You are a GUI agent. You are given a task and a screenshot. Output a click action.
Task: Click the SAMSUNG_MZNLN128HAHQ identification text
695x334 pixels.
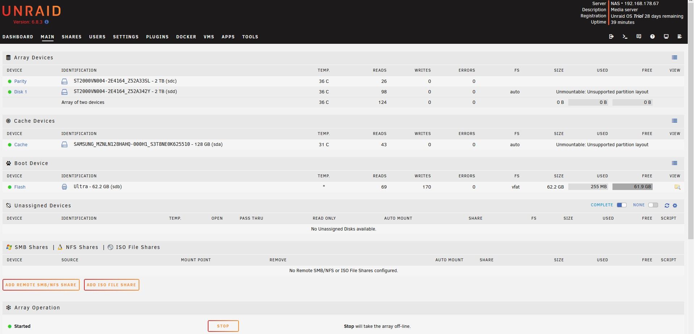(148, 144)
